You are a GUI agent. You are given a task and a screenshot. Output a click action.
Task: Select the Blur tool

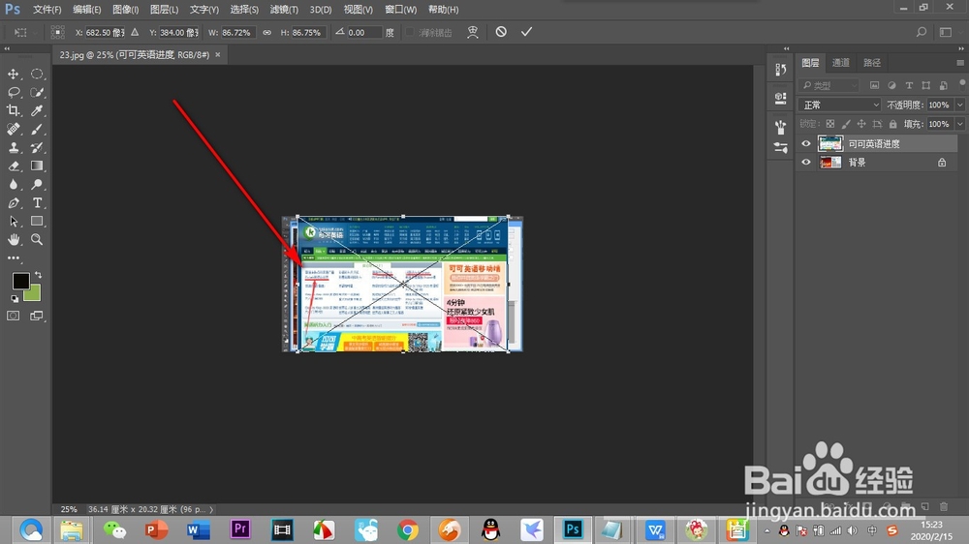pos(13,185)
